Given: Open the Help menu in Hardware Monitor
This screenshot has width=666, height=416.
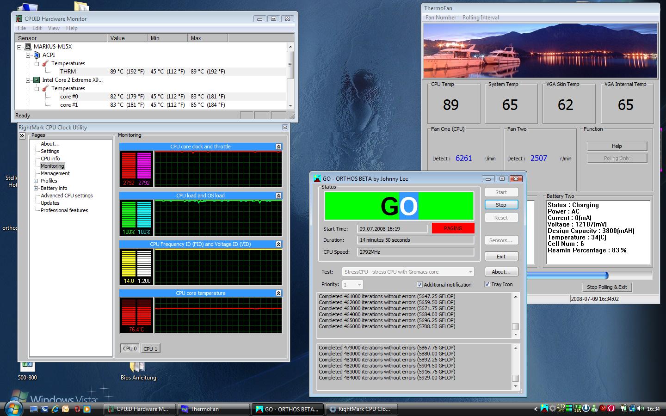Looking at the screenshot, I should click(x=72, y=28).
